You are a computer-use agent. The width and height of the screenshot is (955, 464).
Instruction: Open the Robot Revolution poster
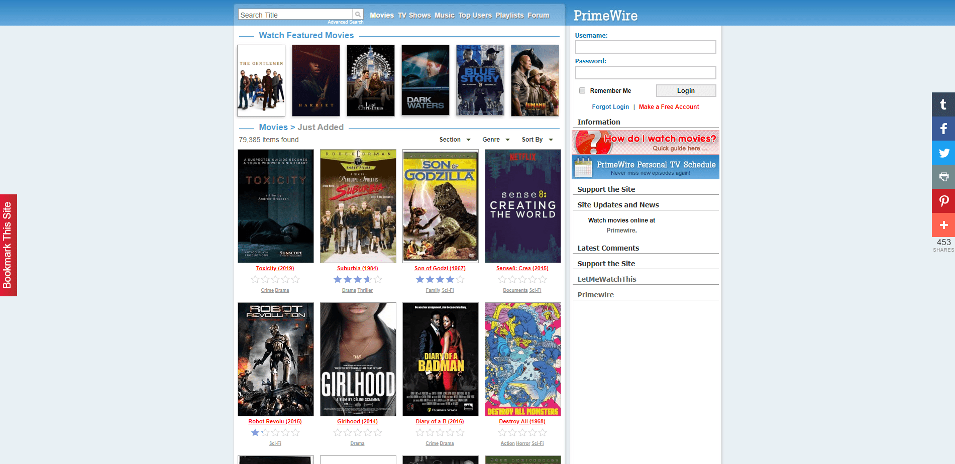(x=276, y=359)
